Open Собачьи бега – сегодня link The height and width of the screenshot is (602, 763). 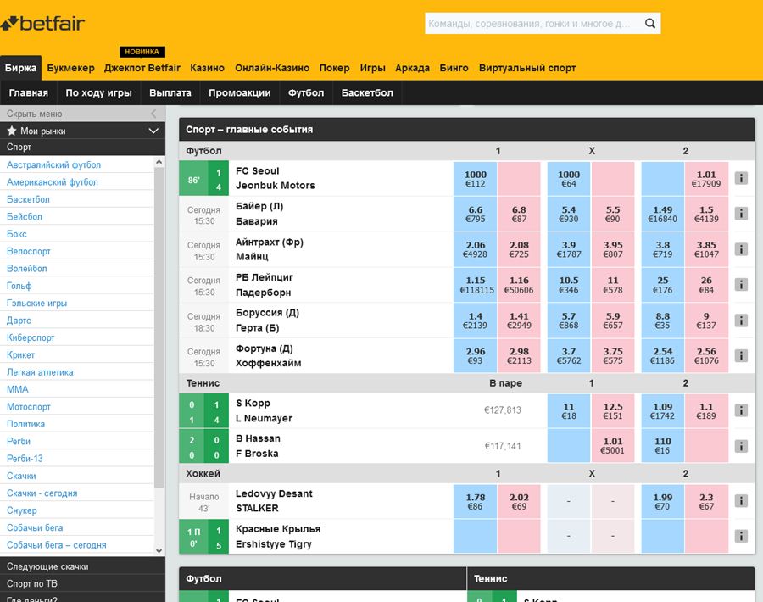click(57, 545)
